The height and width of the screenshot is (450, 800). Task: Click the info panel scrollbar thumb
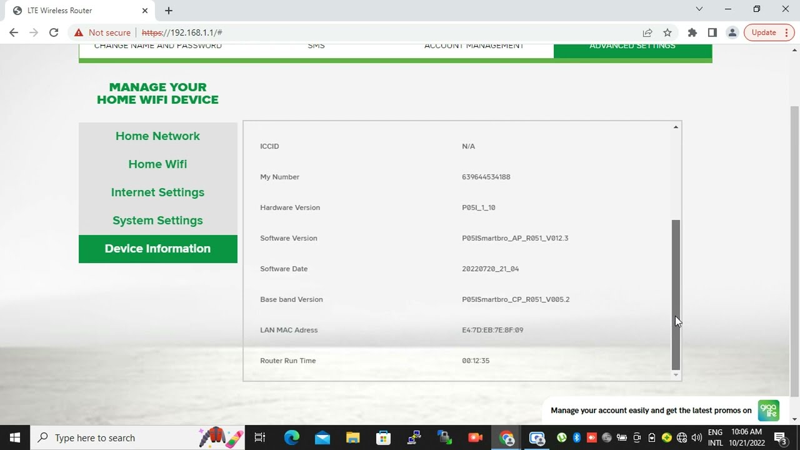point(676,294)
